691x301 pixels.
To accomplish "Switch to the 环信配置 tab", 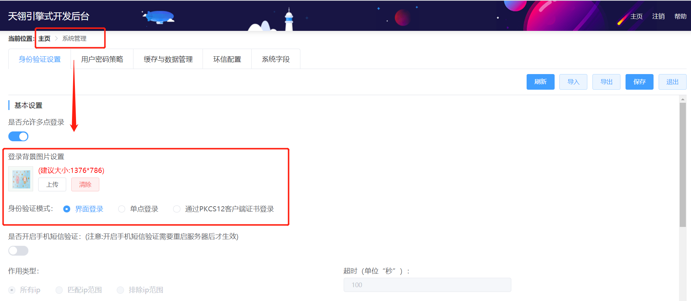I will [227, 59].
